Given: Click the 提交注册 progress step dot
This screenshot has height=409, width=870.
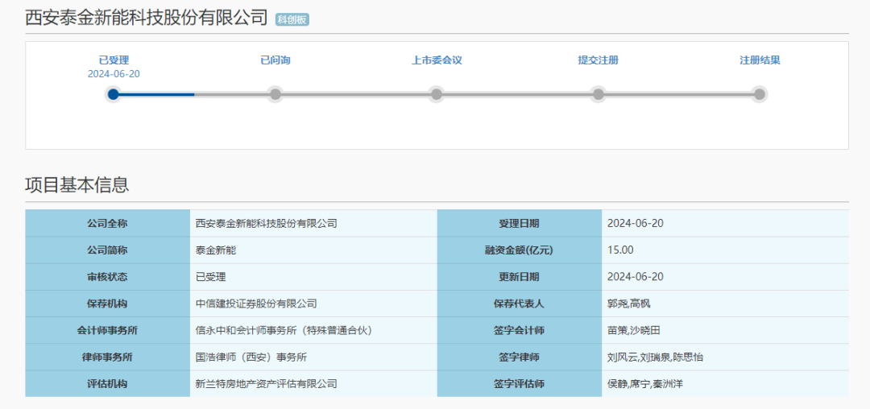Looking at the screenshot, I should click(x=598, y=94).
